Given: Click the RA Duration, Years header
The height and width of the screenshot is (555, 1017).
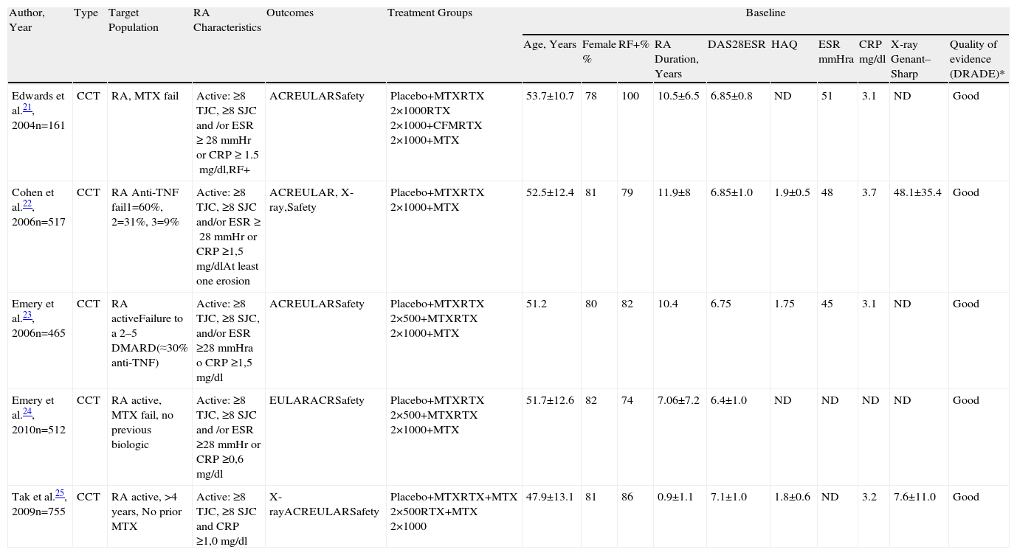Looking at the screenshot, I should [x=676, y=59].
